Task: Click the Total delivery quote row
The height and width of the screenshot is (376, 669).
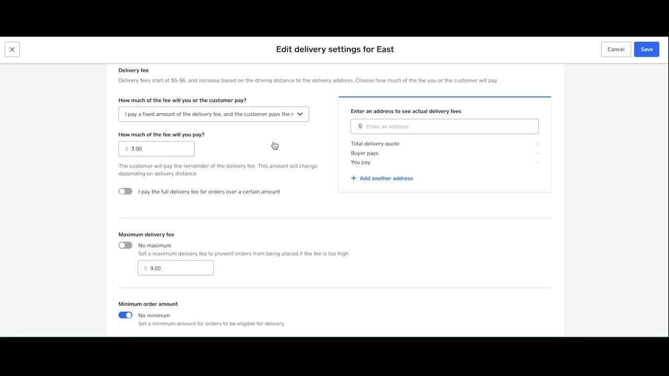Action: click(x=375, y=144)
